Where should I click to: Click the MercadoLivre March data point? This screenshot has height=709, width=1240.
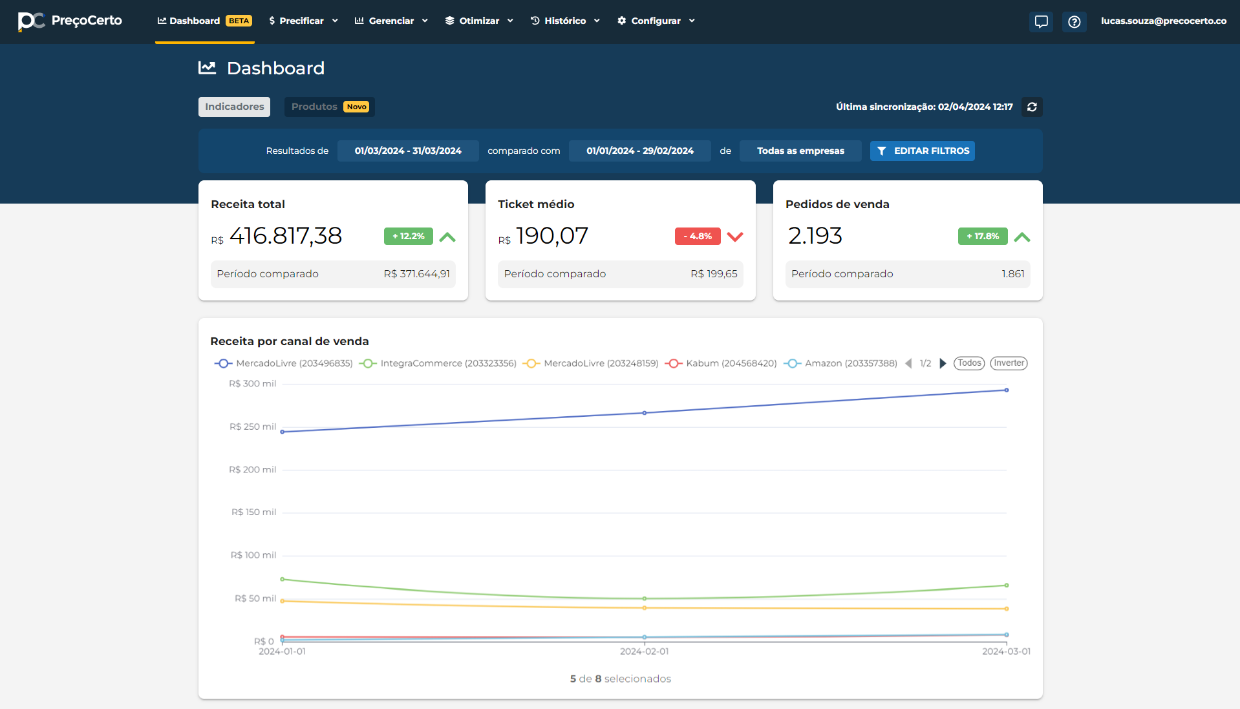click(x=1007, y=390)
